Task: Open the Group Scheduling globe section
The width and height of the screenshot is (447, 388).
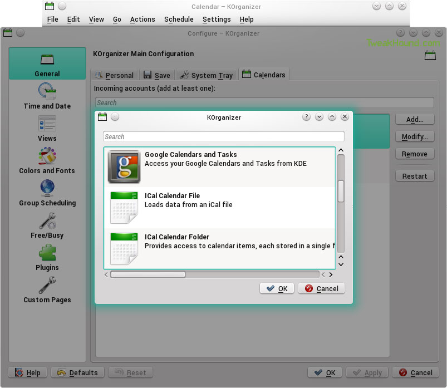Action: (47, 193)
